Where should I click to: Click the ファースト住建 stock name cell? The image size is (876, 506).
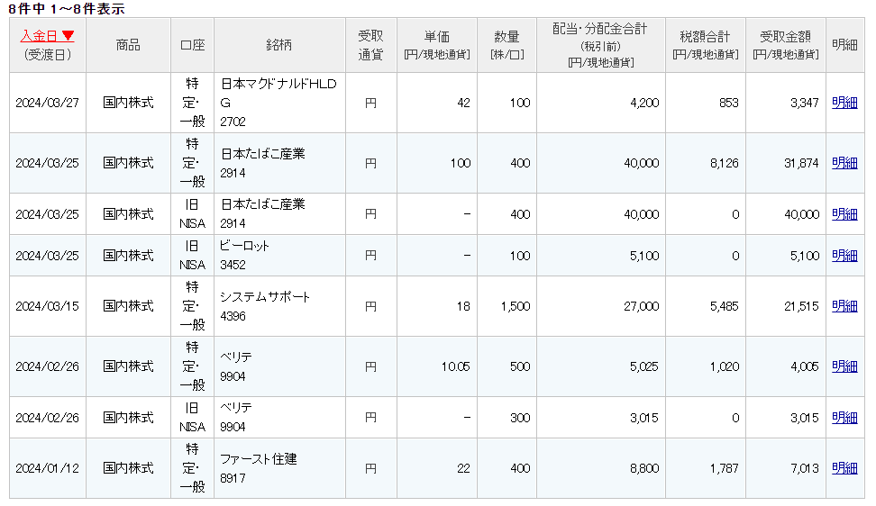[258, 459]
